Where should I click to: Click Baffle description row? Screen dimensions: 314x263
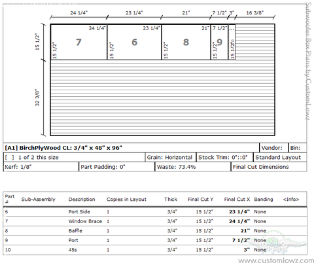(x=75, y=231)
